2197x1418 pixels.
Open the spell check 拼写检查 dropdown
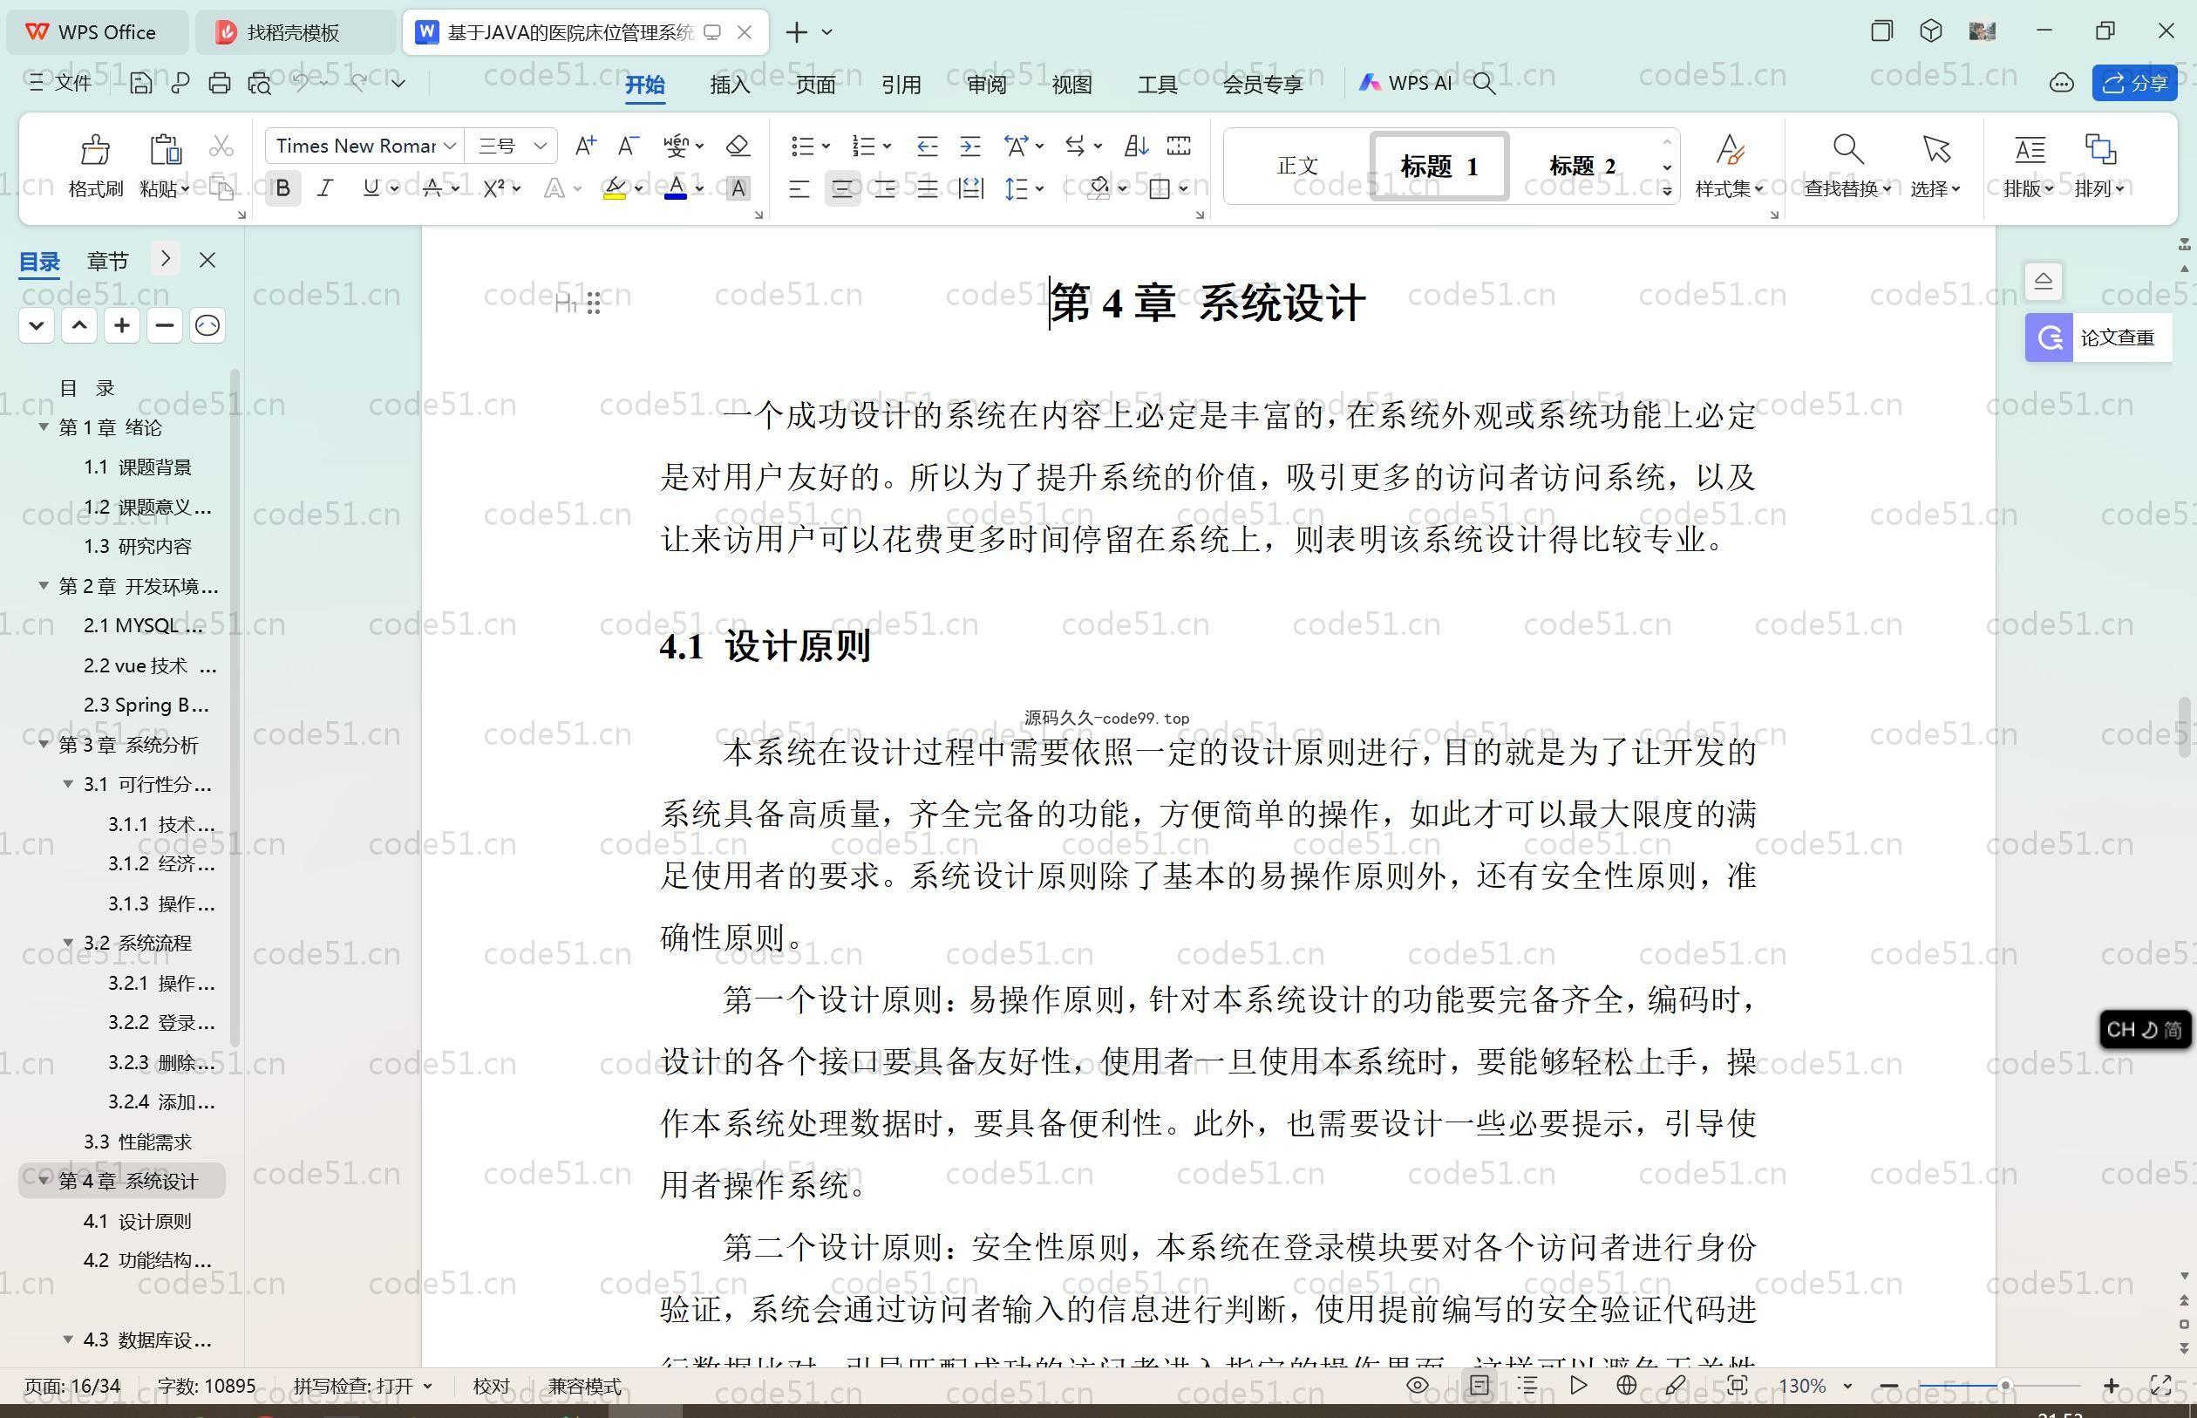click(x=427, y=1386)
